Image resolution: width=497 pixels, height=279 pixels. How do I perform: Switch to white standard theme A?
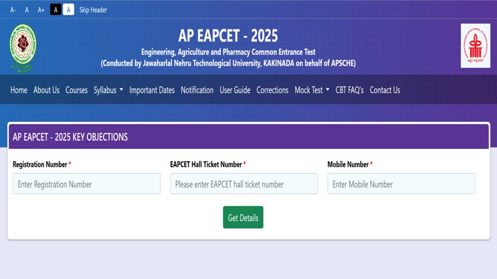[68, 10]
